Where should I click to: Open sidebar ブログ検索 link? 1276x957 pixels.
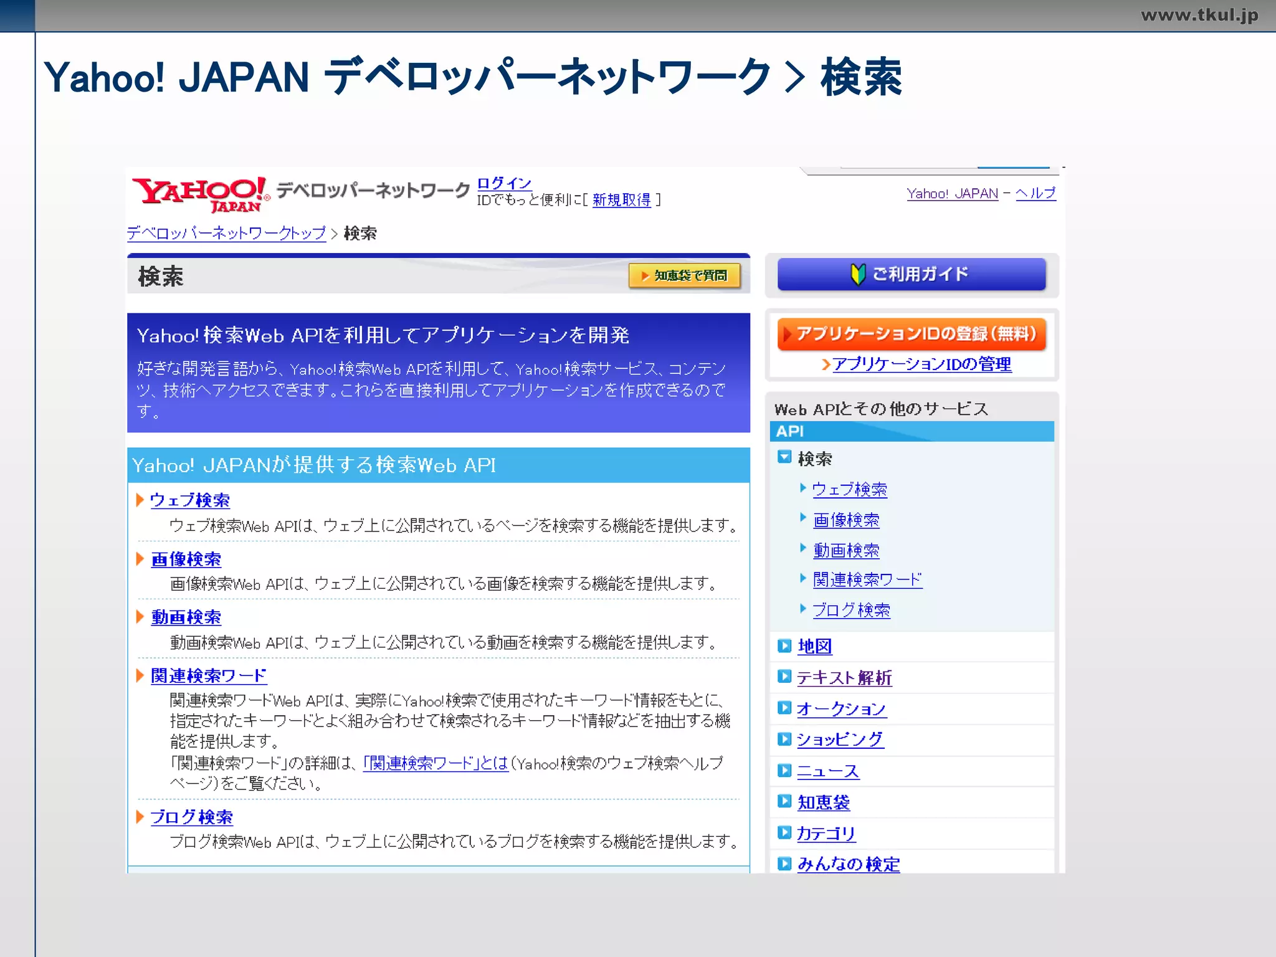point(852,611)
